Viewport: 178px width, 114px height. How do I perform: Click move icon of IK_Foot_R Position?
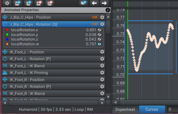tap(5, 80)
